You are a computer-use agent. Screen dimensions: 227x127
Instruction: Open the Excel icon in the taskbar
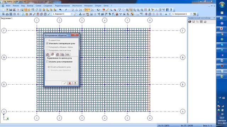click(x=222, y=77)
